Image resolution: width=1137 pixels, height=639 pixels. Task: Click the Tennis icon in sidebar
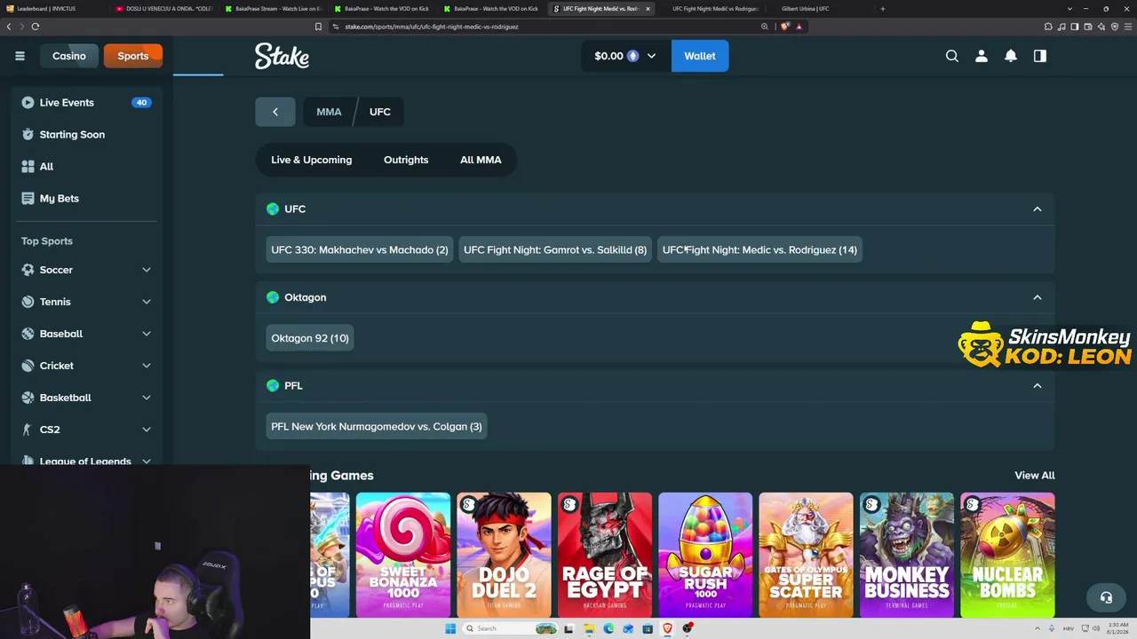(x=28, y=302)
